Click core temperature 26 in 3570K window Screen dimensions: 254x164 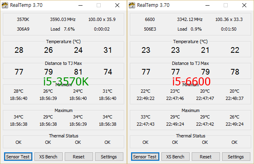49,50
